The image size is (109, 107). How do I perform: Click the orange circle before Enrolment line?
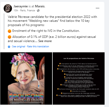pyautogui.click(x=9, y=31)
